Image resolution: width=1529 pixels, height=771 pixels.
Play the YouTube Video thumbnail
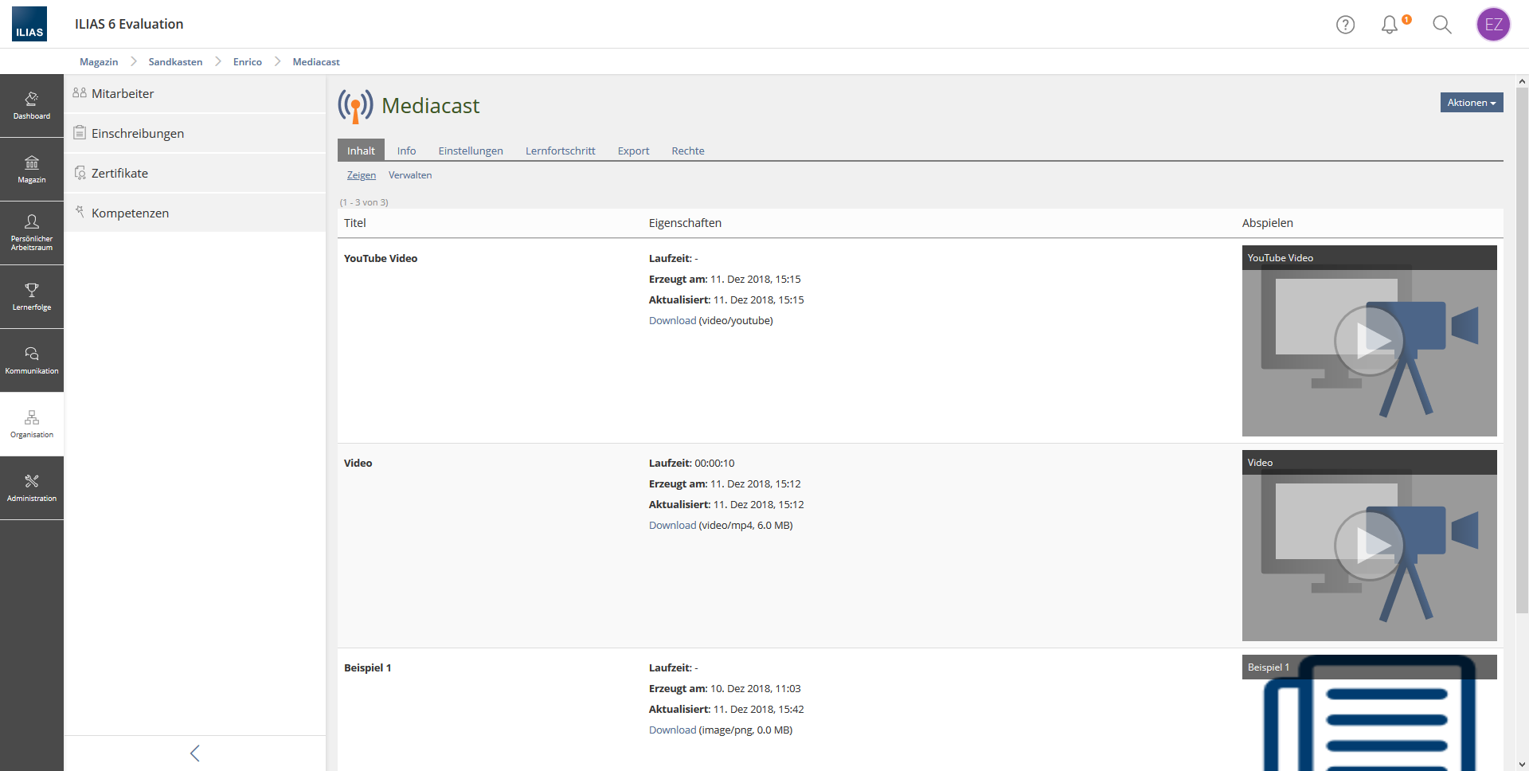1368,341
